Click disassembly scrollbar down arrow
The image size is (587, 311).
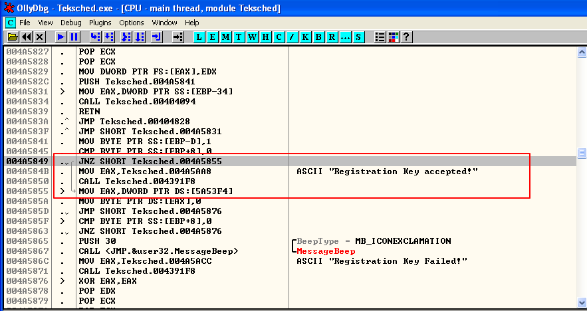582,302
